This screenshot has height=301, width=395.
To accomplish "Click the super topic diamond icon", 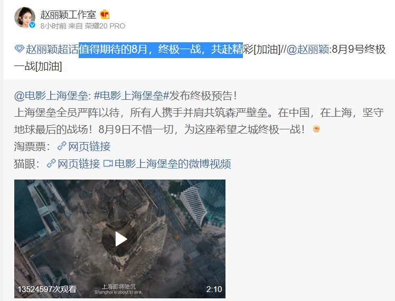I will coord(19,49).
